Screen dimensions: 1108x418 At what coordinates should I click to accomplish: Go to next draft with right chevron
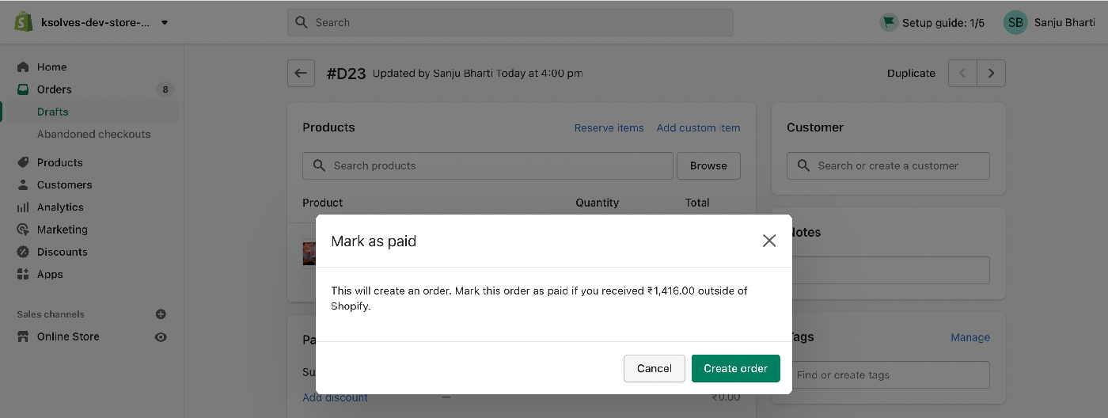(x=991, y=73)
